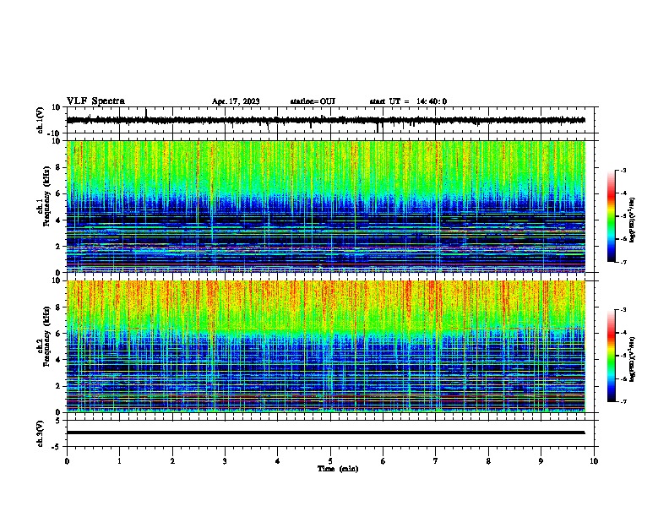Click time-axis tick label 0
The image size is (669, 517).
[x=67, y=461]
